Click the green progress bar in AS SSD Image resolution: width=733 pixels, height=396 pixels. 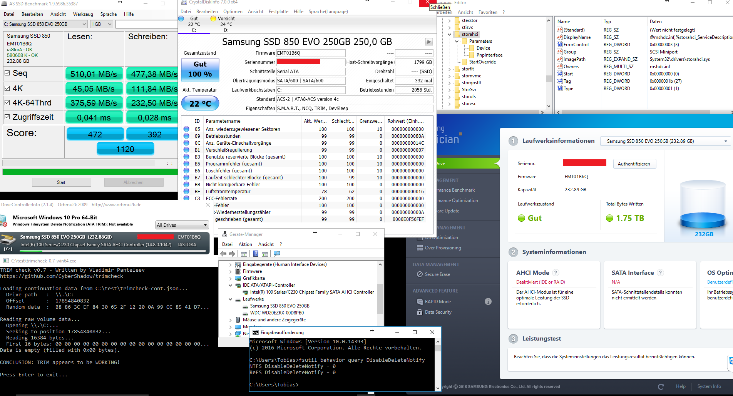click(x=90, y=172)
